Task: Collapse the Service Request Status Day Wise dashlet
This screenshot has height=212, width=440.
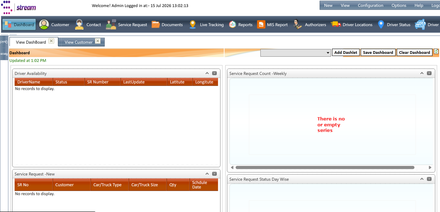Action: tap(422, 179)
